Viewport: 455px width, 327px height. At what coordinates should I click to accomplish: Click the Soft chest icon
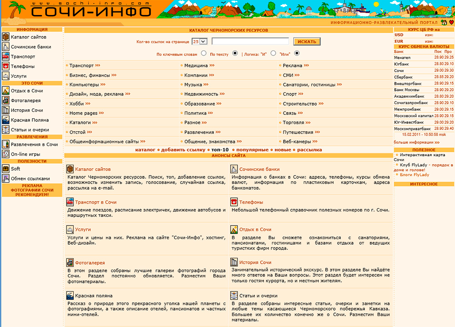point(6,169)
